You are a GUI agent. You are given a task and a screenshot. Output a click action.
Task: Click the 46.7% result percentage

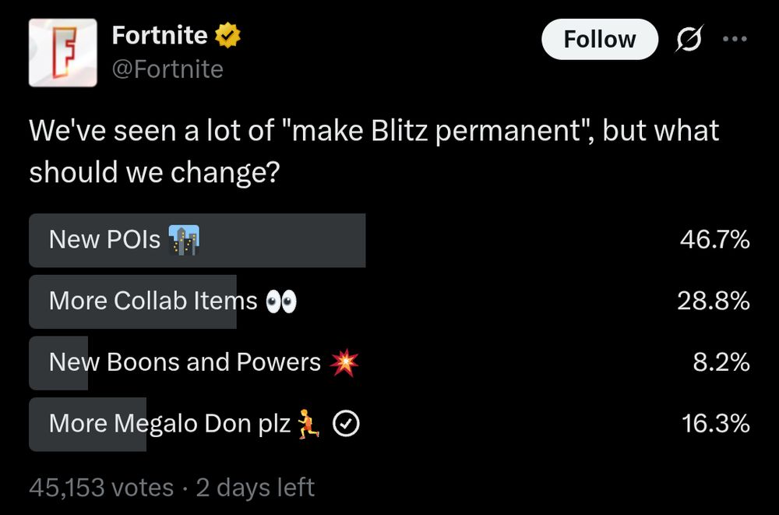tap(715, 240)
